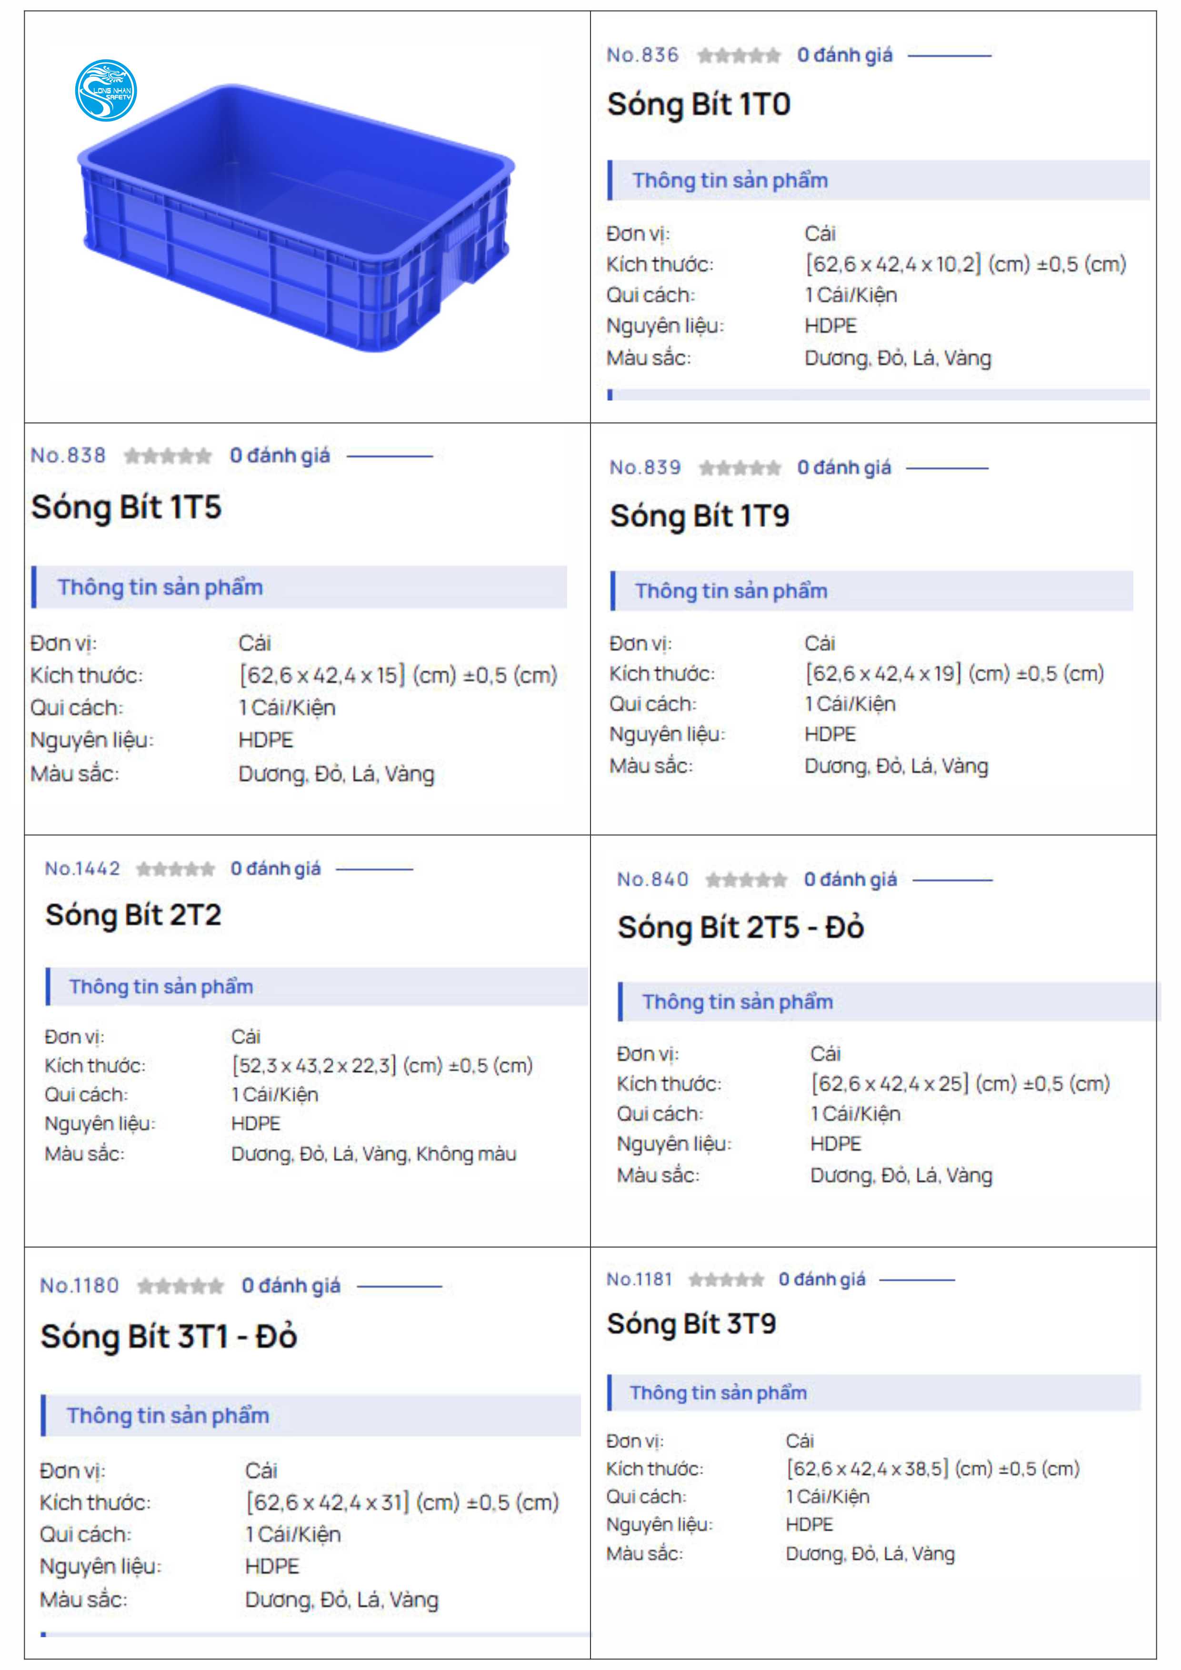Open the Sóng Bít 2T2 product title
The image size is (1181, 1670).
click(x=133, y=915)
